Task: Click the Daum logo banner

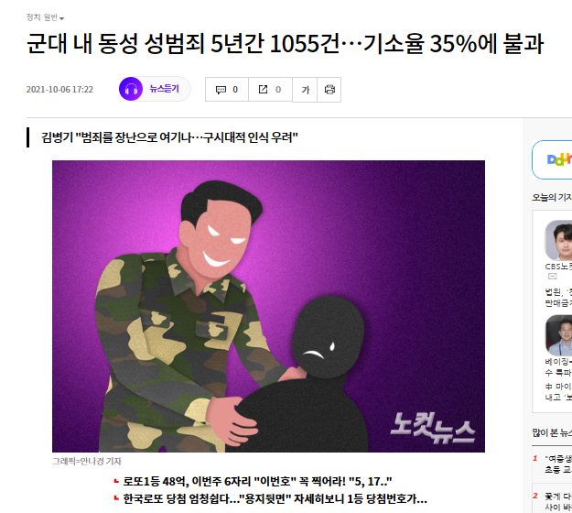Action: tap(553, 159)
